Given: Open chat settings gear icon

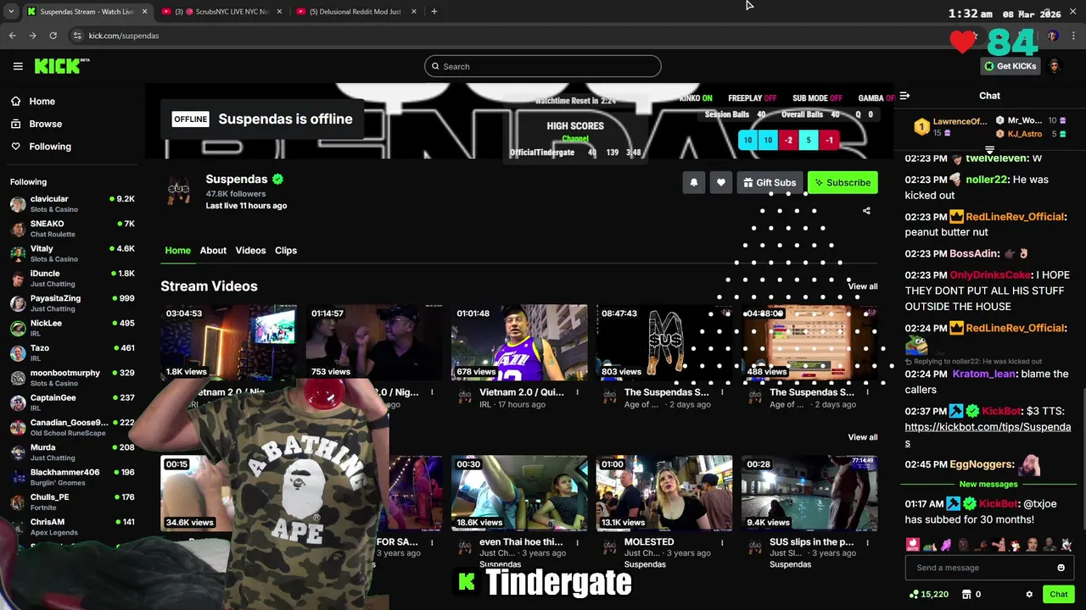Looking at the screenshot, I should [1029, 595].
